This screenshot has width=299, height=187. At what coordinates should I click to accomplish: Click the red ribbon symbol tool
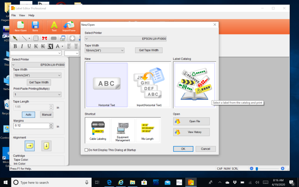tap(44, 38)
